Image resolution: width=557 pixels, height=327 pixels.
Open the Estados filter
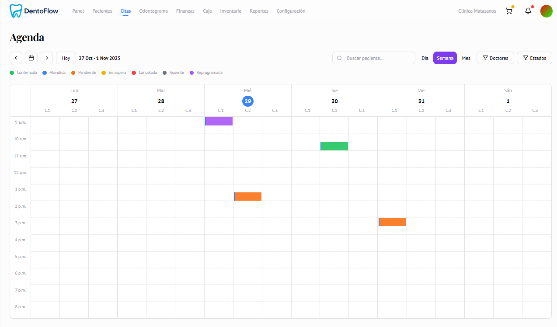tap(534, 58)
